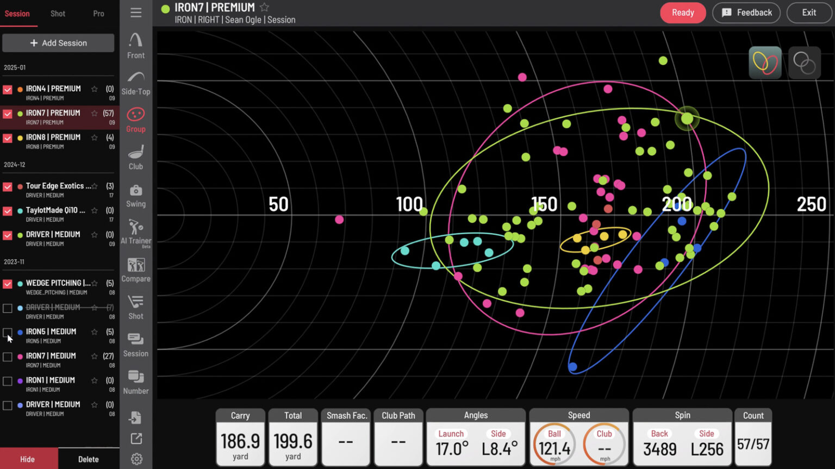Click the Add Session button

(x=58, y=43)
